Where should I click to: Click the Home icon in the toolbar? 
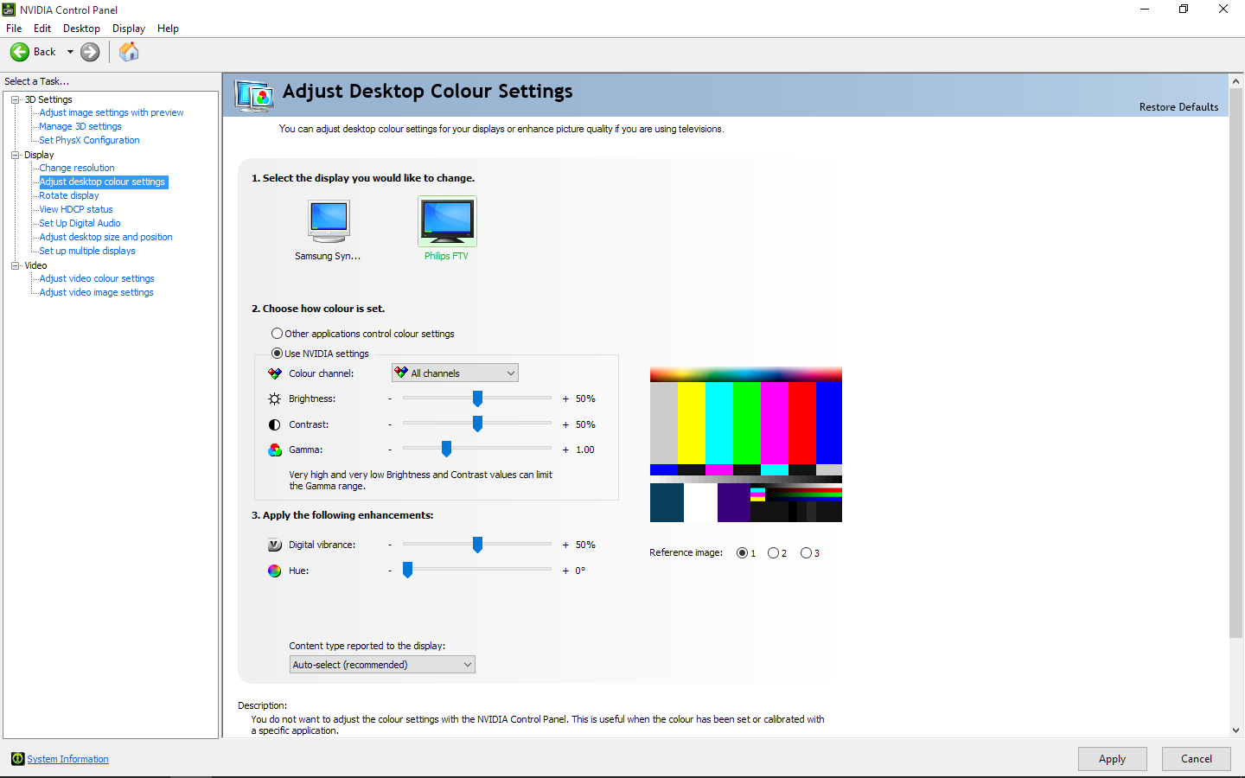coord(129,52)
